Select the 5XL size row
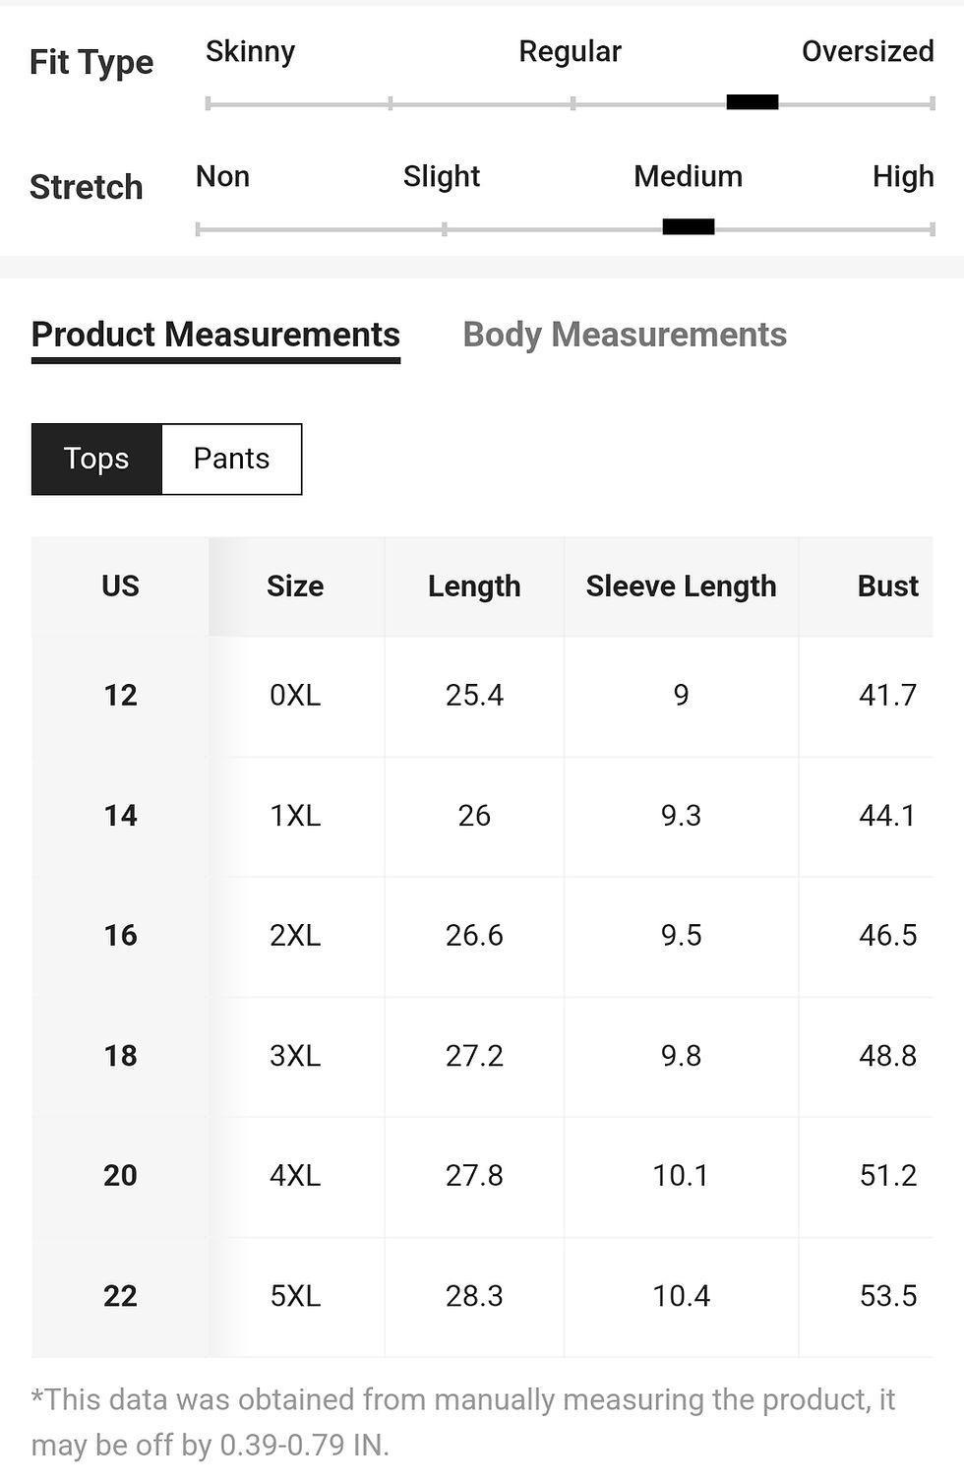 [x=482, y=1297]
